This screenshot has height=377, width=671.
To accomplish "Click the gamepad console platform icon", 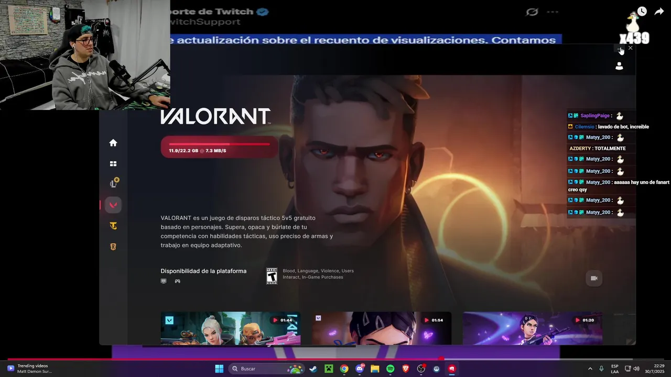I will click(x=177, y=281).
